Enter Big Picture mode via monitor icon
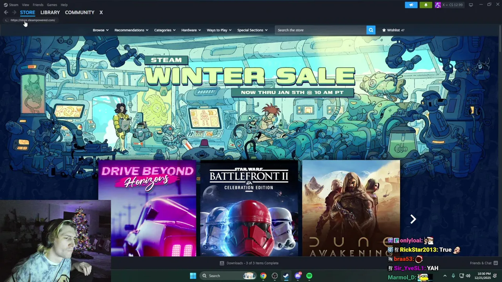Viewport: 502px width, 282px height. coord(471,5)
